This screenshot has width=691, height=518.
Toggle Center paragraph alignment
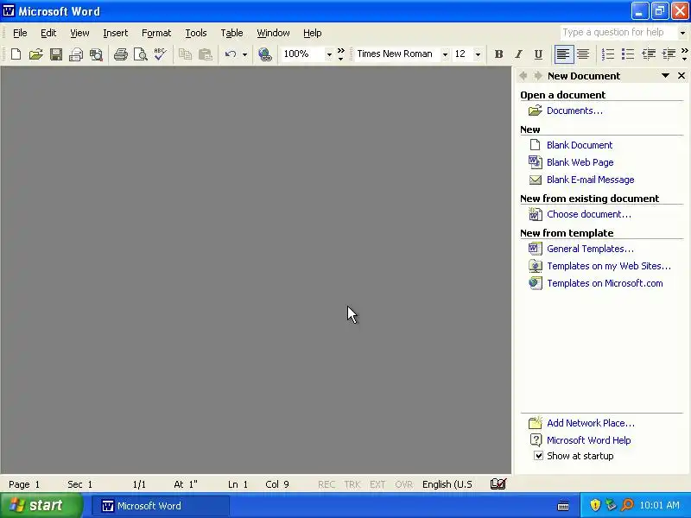point(583,54)
